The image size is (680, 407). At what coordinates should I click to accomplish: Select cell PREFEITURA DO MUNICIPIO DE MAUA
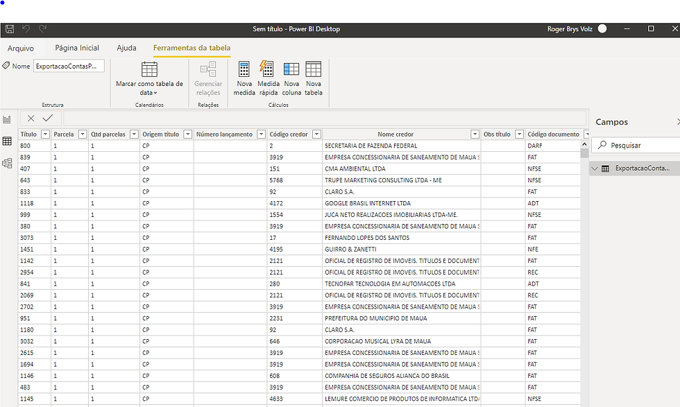402,318
